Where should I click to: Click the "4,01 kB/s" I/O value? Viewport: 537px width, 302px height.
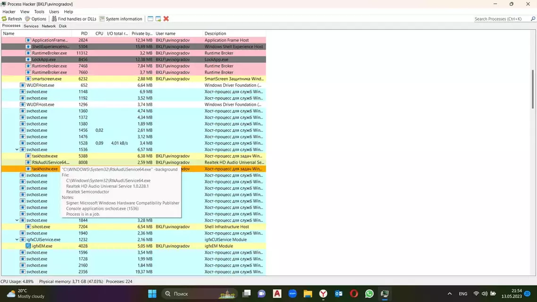[x=119, y=143]
